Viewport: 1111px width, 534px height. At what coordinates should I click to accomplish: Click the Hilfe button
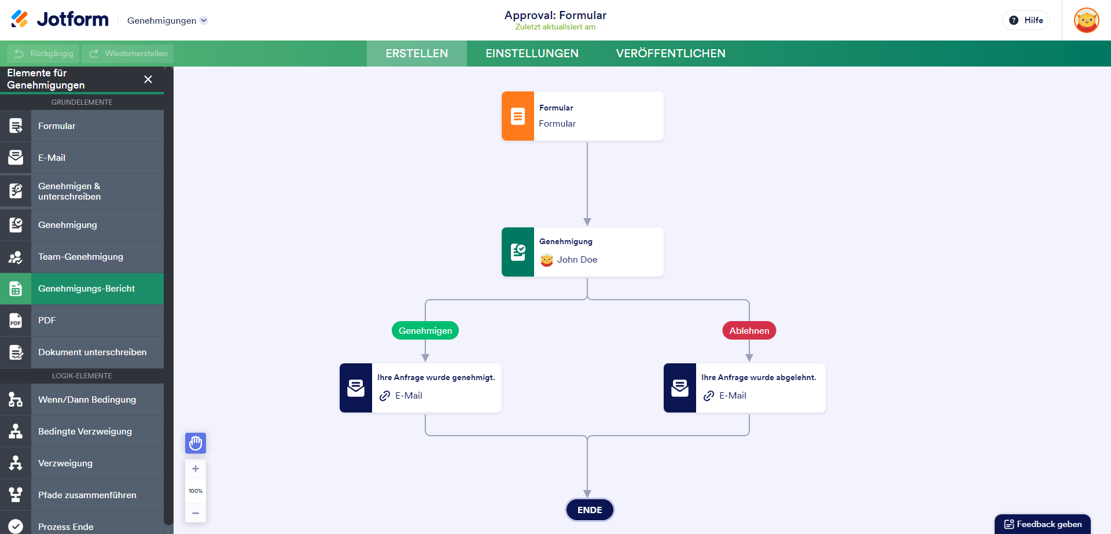1026,20
